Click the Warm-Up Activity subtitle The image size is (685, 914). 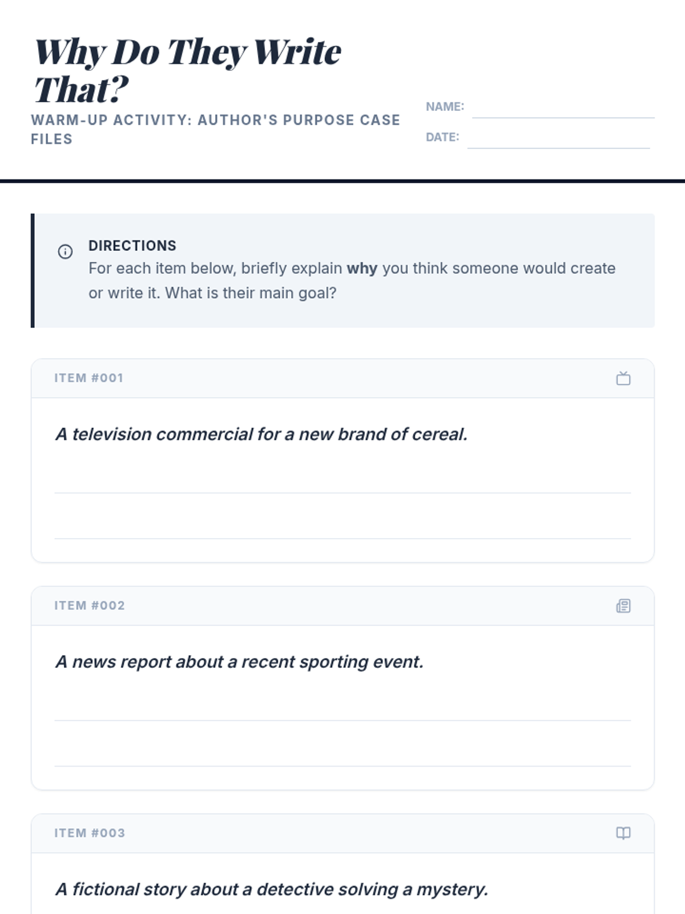[215, 130]
